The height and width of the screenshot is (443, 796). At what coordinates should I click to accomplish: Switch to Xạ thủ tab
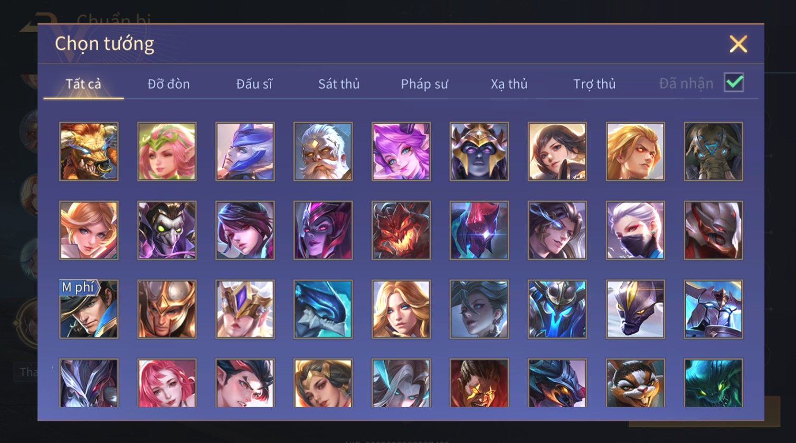509,84
